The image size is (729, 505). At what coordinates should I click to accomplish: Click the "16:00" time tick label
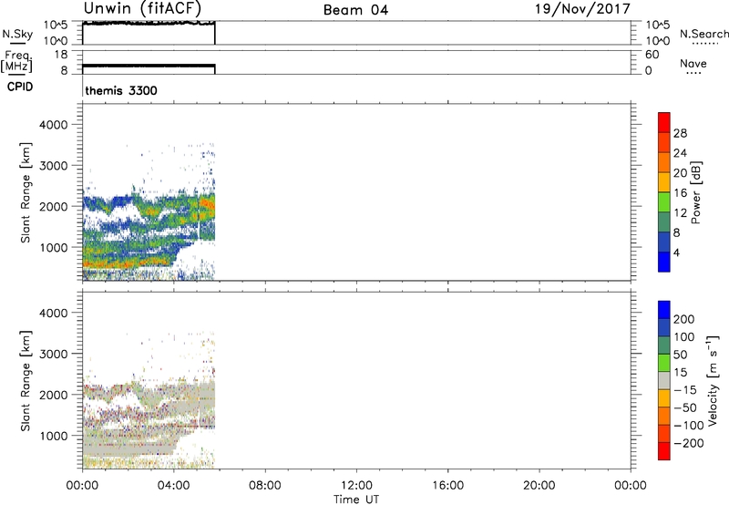coord(447,486)
